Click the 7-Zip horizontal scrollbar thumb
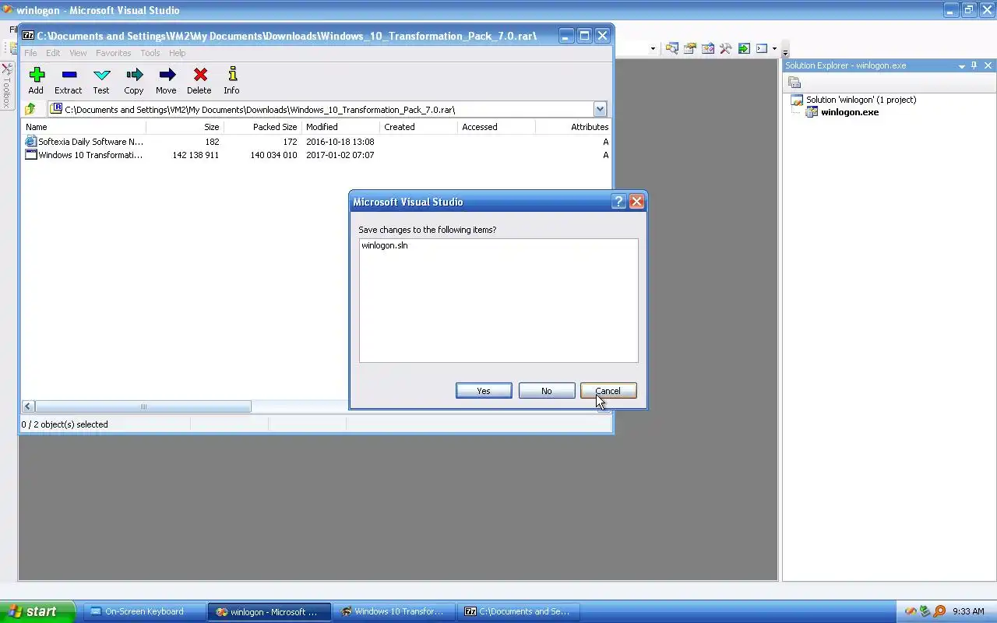Screen dimensions: 997x623 coord(143,407)
